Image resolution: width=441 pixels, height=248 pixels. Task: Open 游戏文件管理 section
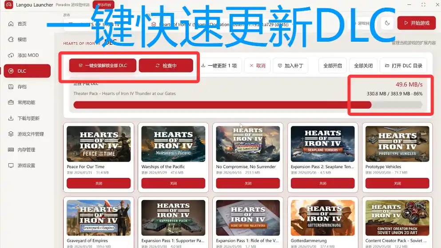tap(27, 134)
